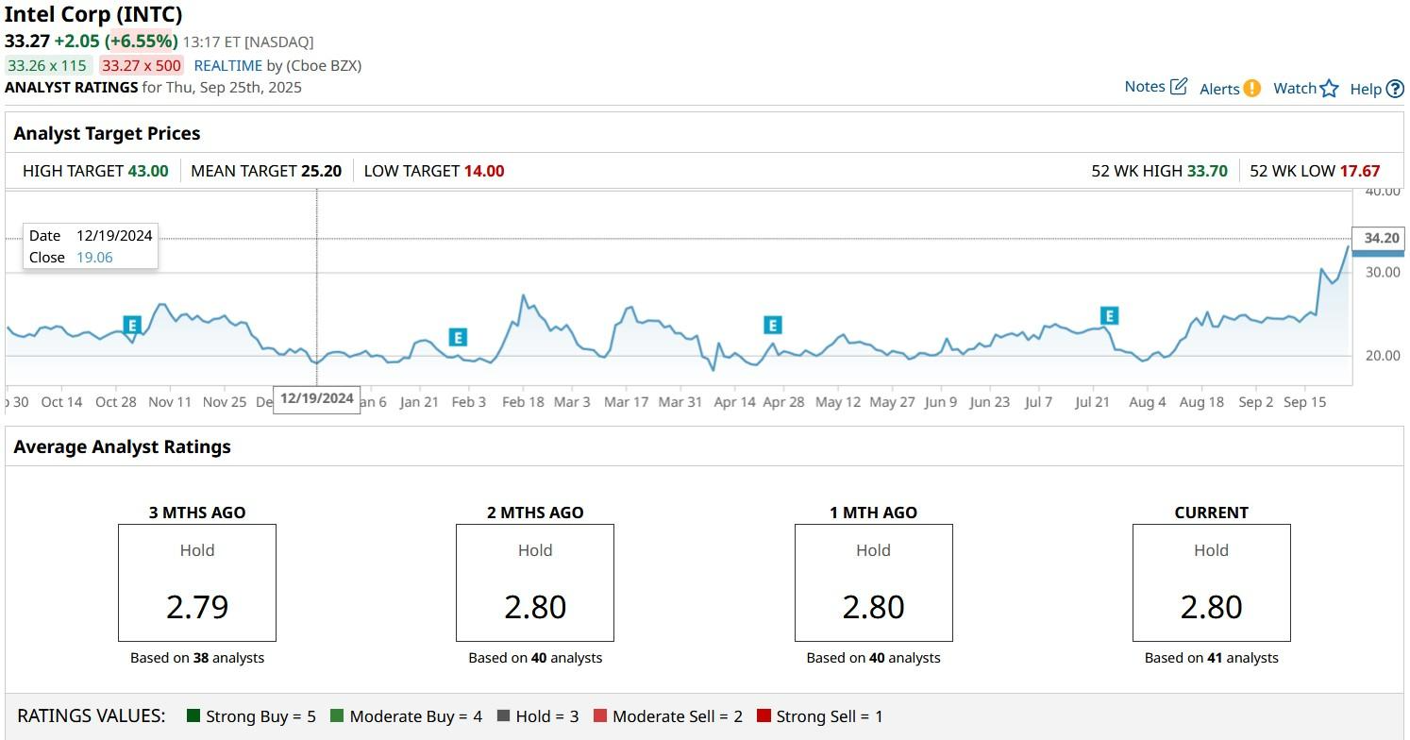1410x740 pixels.
Task: Click the 52 WK LOW 17.67 value
Action: point(1360,171)
